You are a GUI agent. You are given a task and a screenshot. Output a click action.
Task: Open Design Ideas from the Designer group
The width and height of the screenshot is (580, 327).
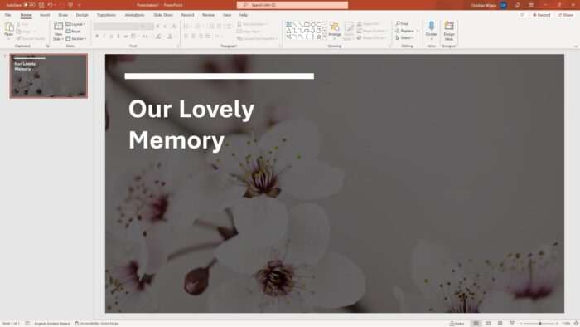pyautogui.click(x=449, y=31)
